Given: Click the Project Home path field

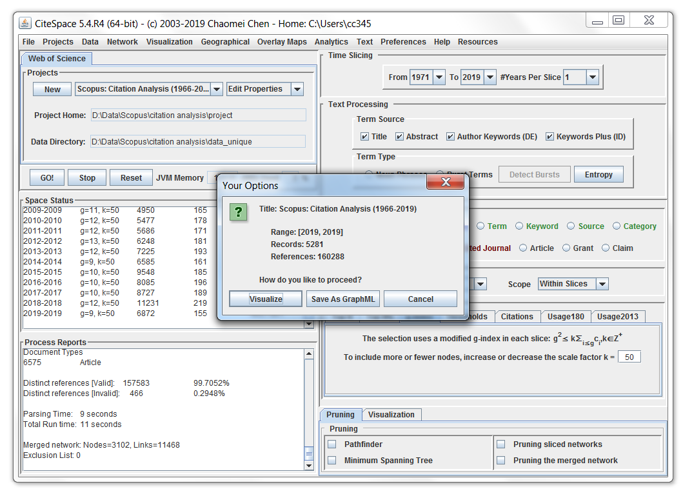Looking at the screenshot, I should 198,115.
